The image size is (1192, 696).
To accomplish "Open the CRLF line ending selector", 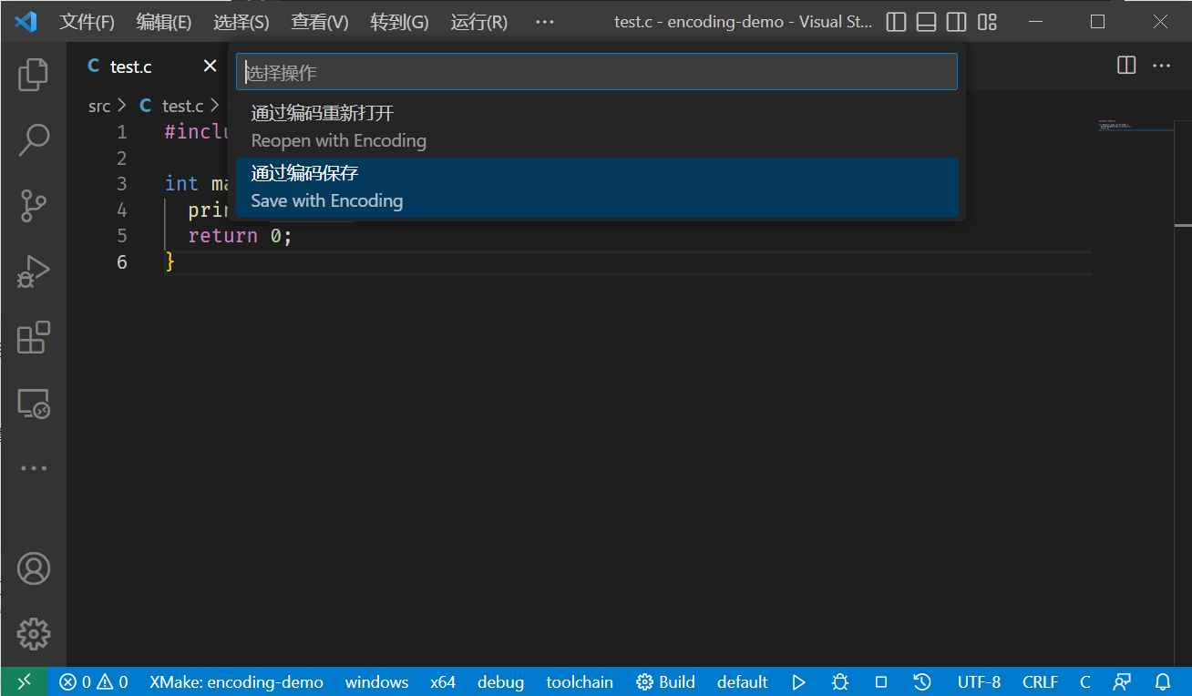I will point(1040,682).
